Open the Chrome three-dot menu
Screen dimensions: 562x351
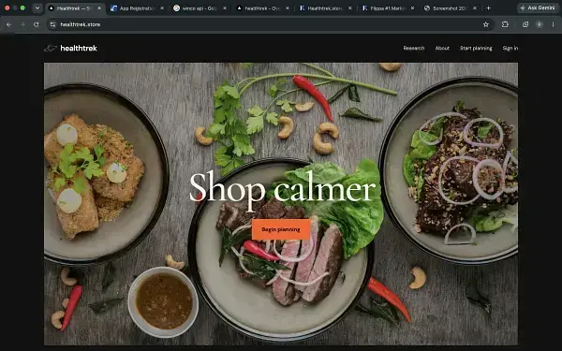coord(553,24)
